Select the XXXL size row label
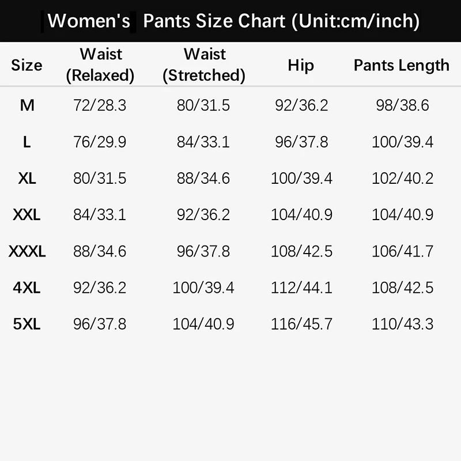Image resolution: width=461 pixels, height=461 pixels. pos(27,251)
